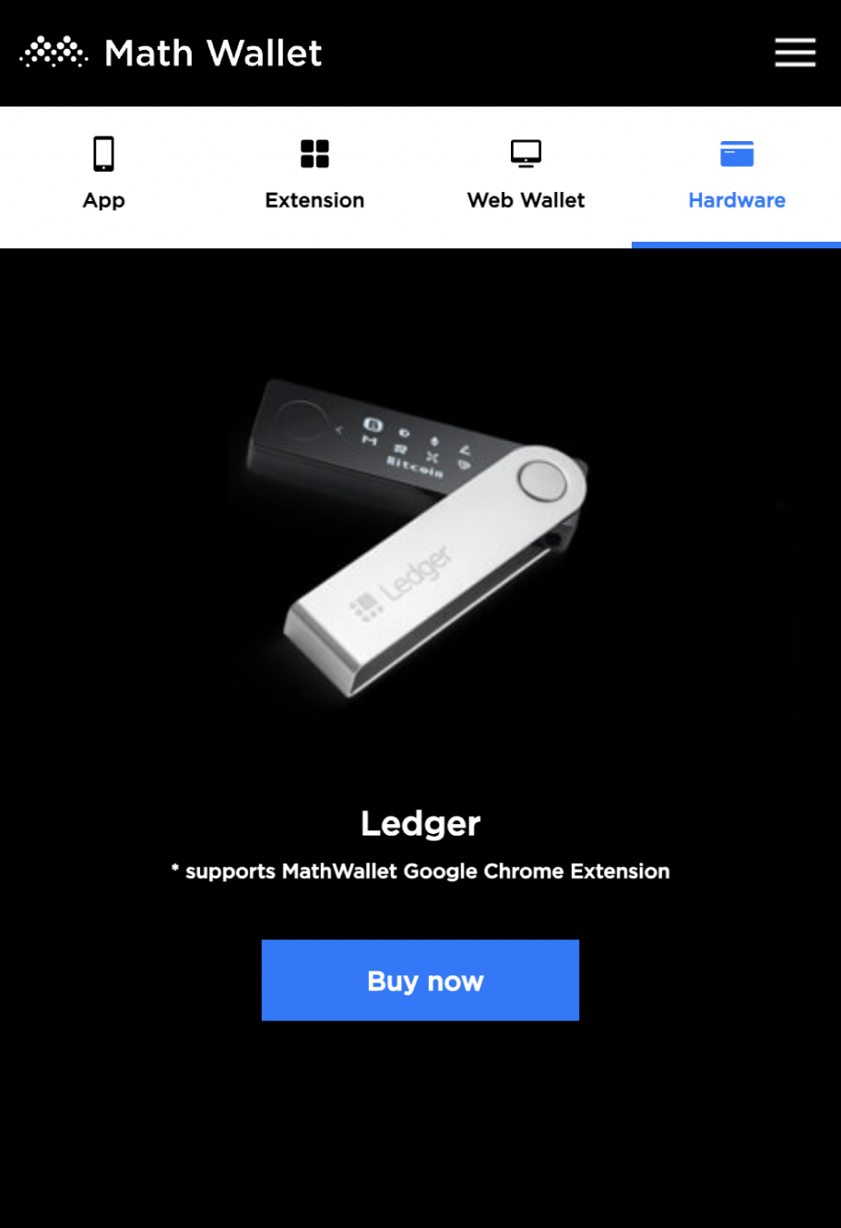Screen dimensions: 841x1228
Task: Switch to the App tab label
Action: pos(103,200)
